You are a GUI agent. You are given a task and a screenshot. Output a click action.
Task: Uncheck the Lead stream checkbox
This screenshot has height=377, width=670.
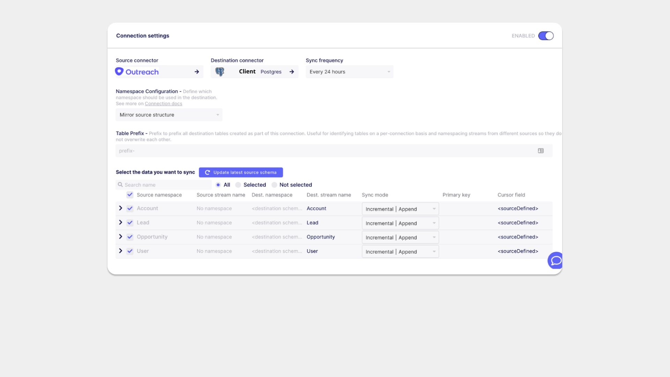click(130, 223)
